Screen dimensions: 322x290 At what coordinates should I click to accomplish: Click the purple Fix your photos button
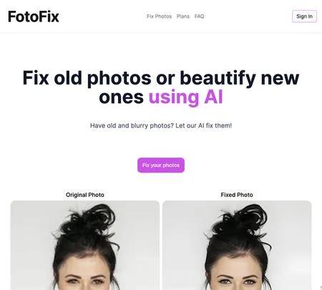(x=161, y=165)
